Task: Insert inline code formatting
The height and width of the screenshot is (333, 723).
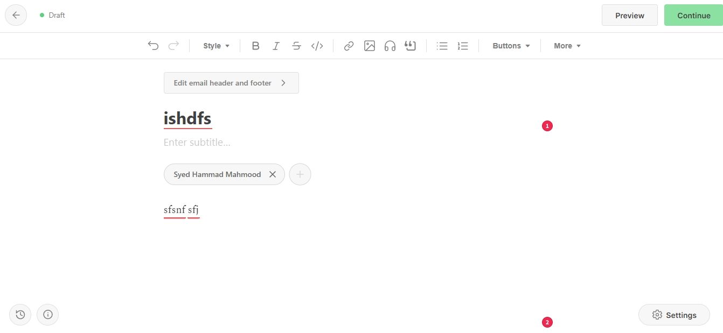Action: coord(317,46)
